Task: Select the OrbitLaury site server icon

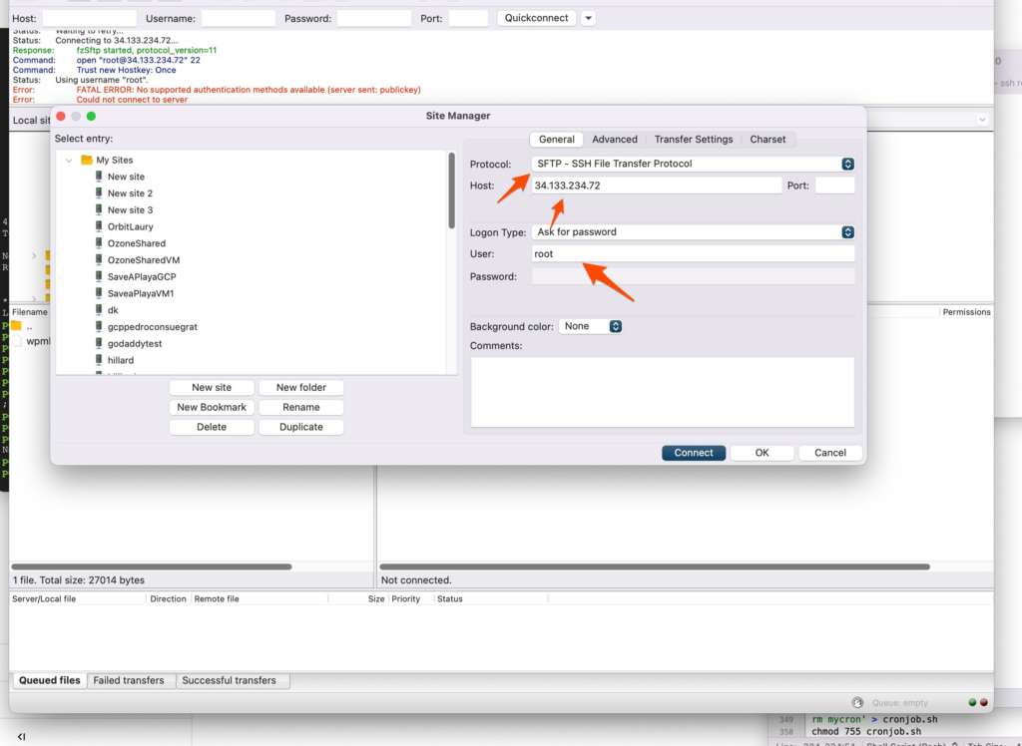Action: point(99,226)
